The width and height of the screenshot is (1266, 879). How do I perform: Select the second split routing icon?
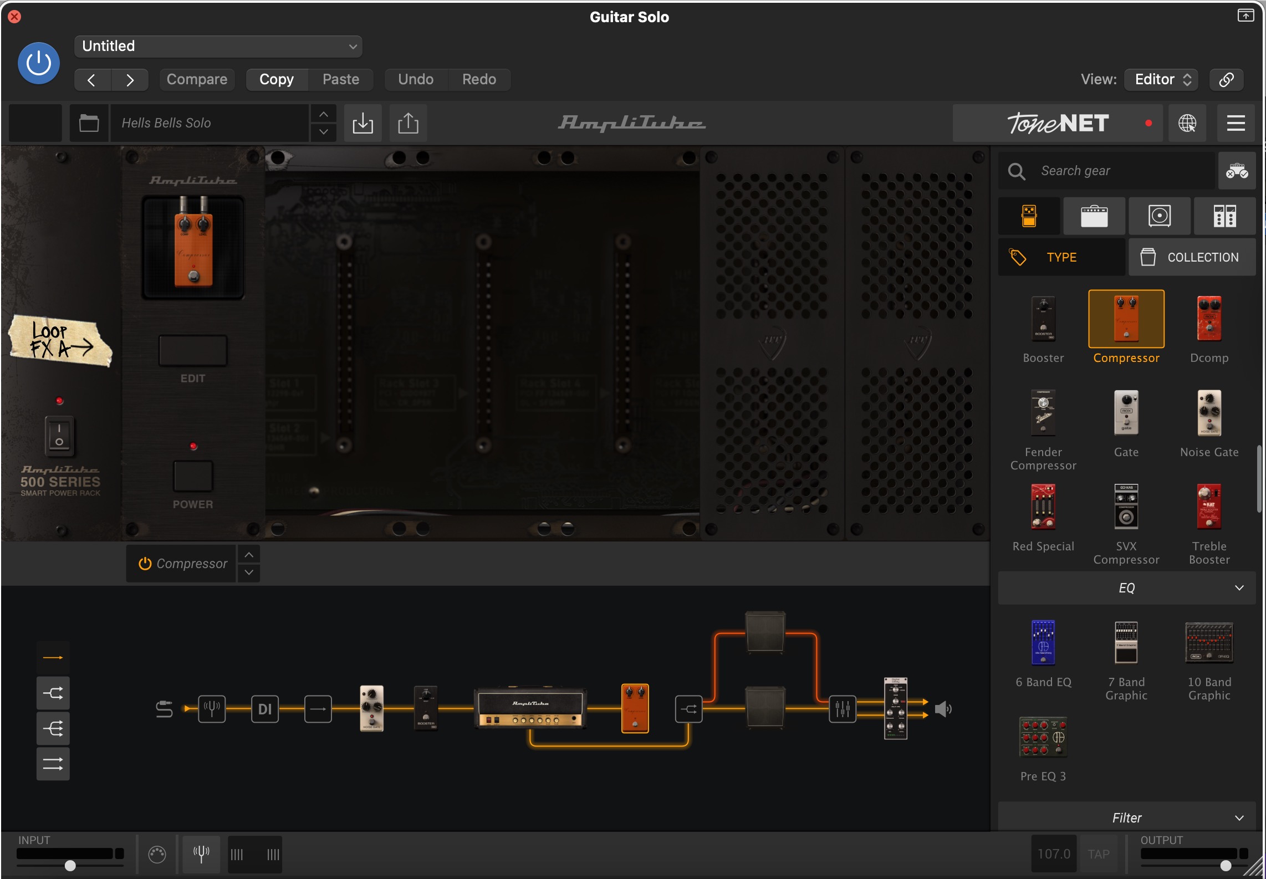[x=53, y=693]
